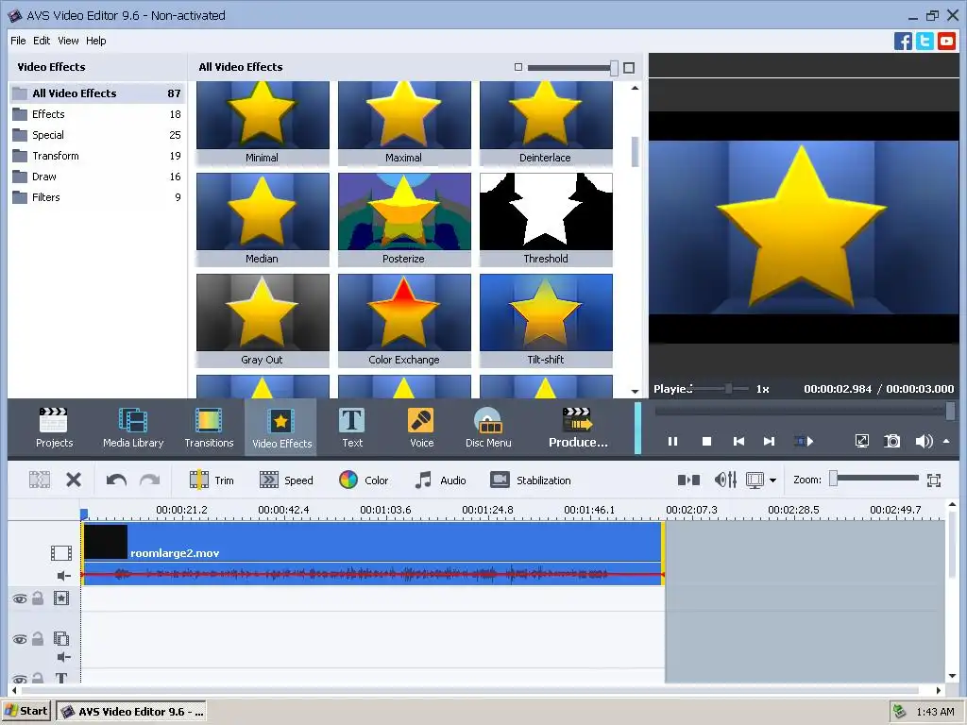Image resolution: width=967 pixels, height=725 pixels.
Task: Click the large thumbnails icon
Action: 629,68
